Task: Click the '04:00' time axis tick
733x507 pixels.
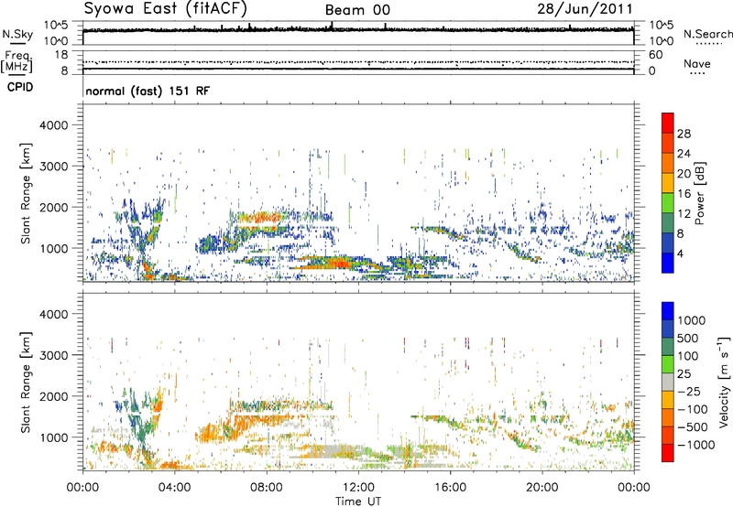Action: click(x=174, y=488)
